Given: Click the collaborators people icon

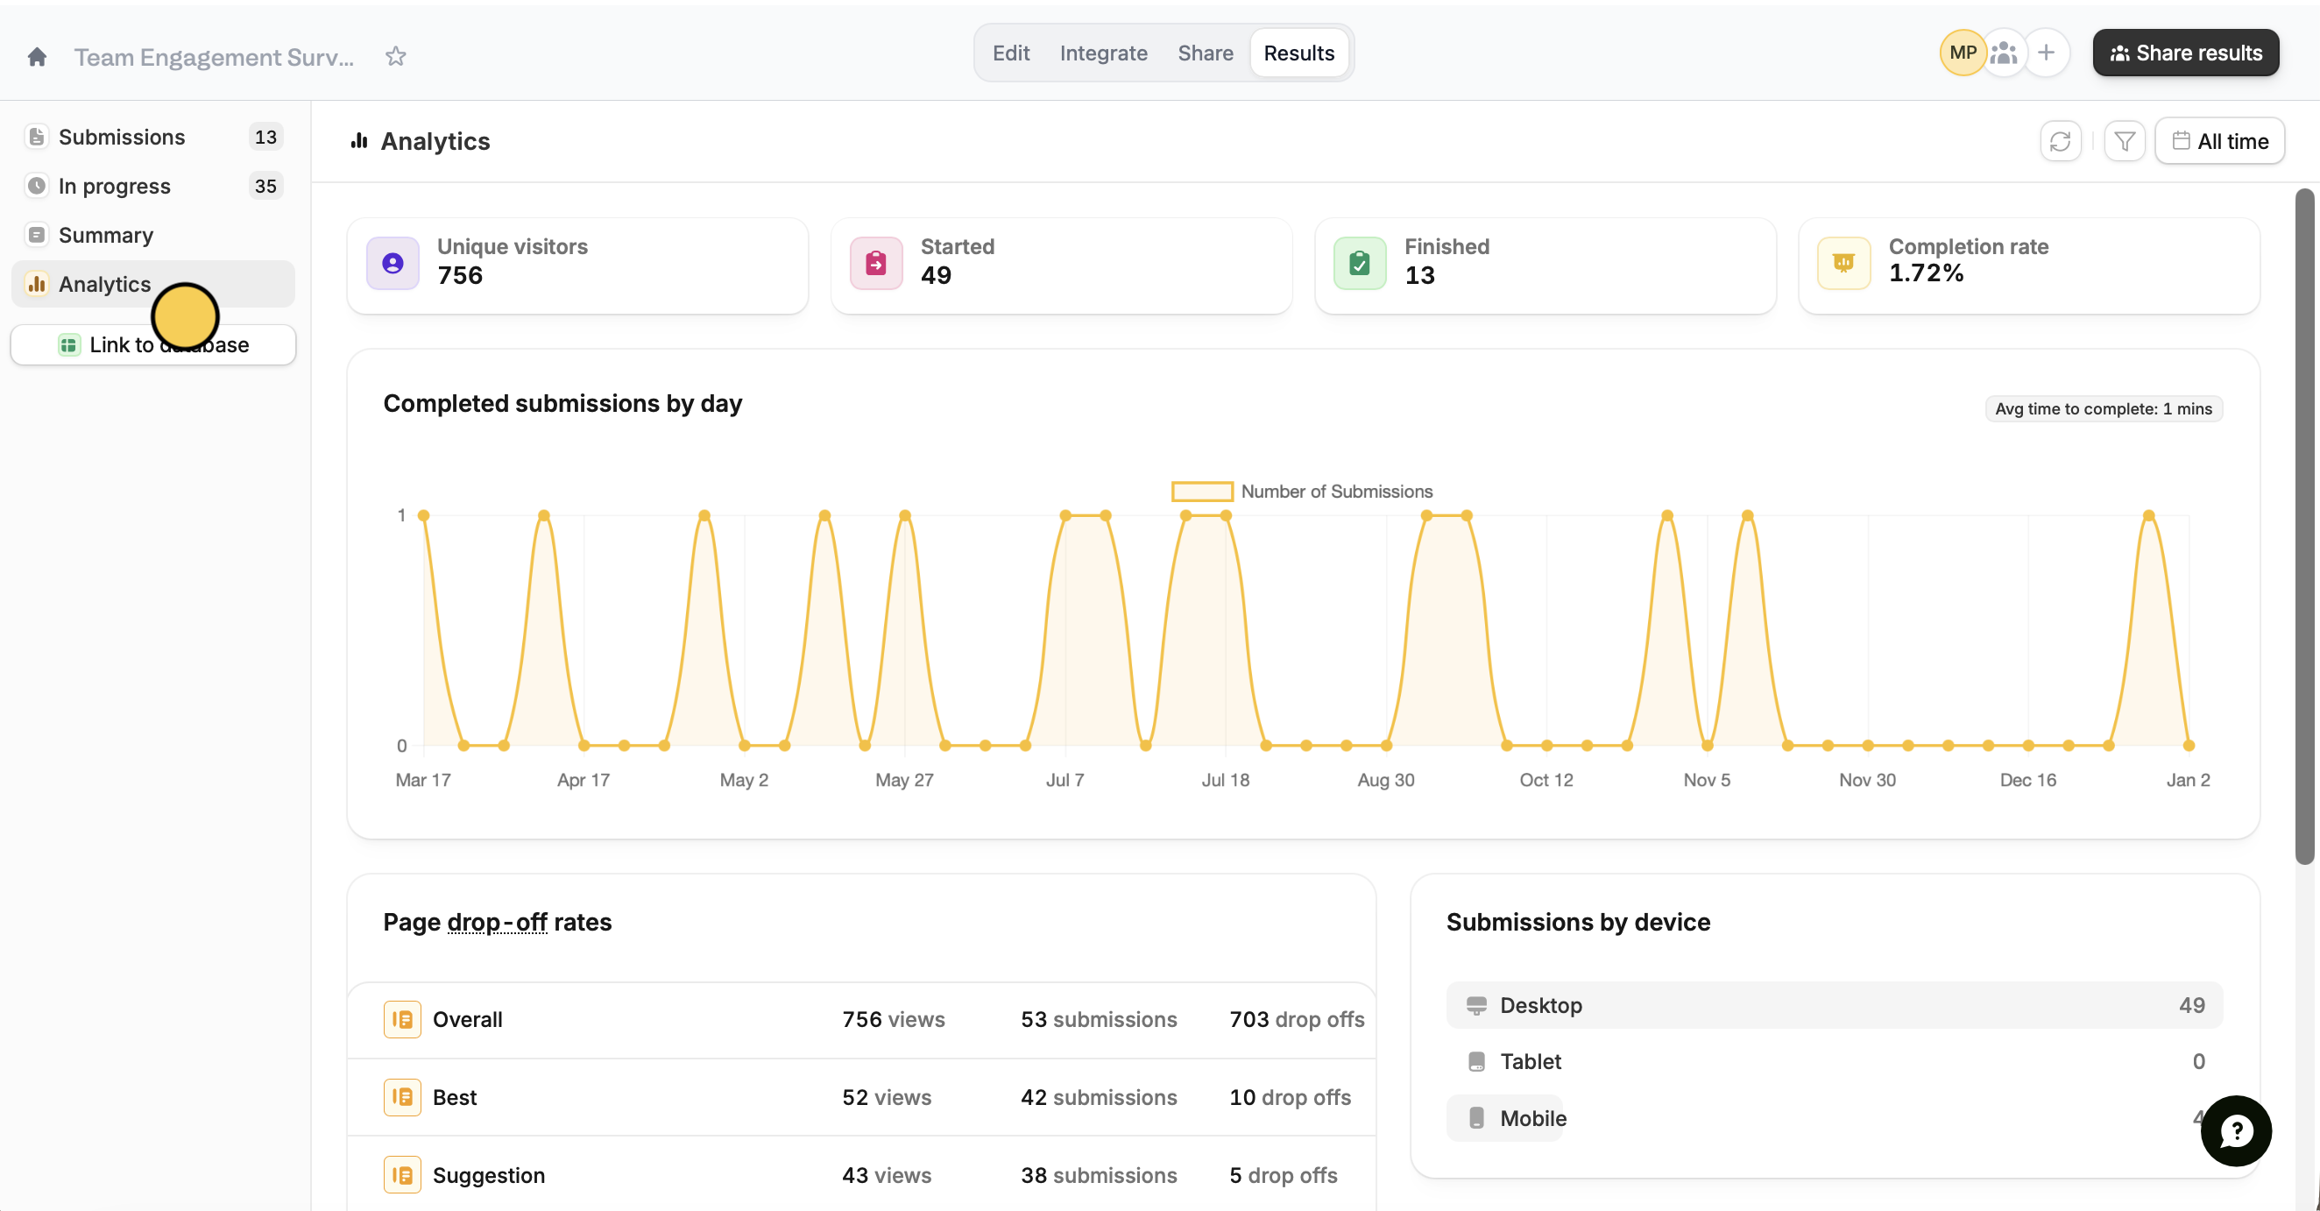Looking at the screenshot, I should tap(2004, 53).
